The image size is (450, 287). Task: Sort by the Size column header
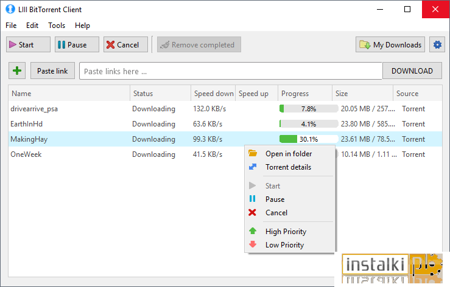point(362,94)
